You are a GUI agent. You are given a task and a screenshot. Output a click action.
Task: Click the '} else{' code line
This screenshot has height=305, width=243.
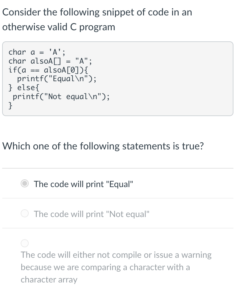click(x=24, y=88)
